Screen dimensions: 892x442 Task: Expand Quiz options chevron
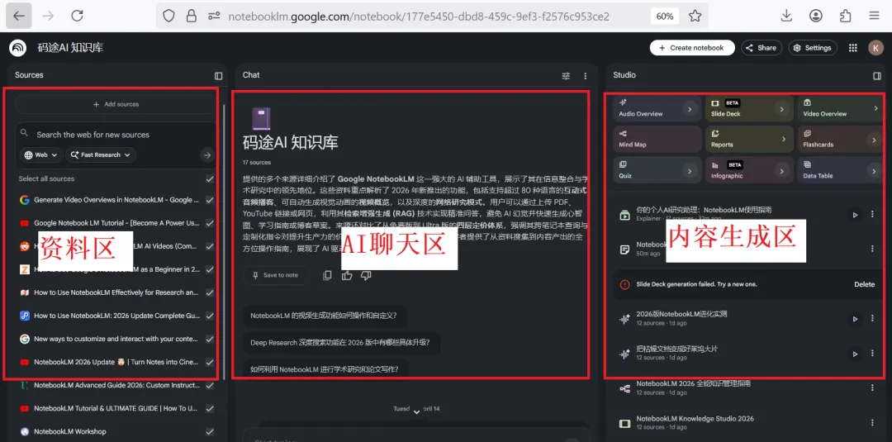click(690, 170)
